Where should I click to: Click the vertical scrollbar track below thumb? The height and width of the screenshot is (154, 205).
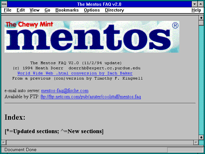tap(201, 80)
